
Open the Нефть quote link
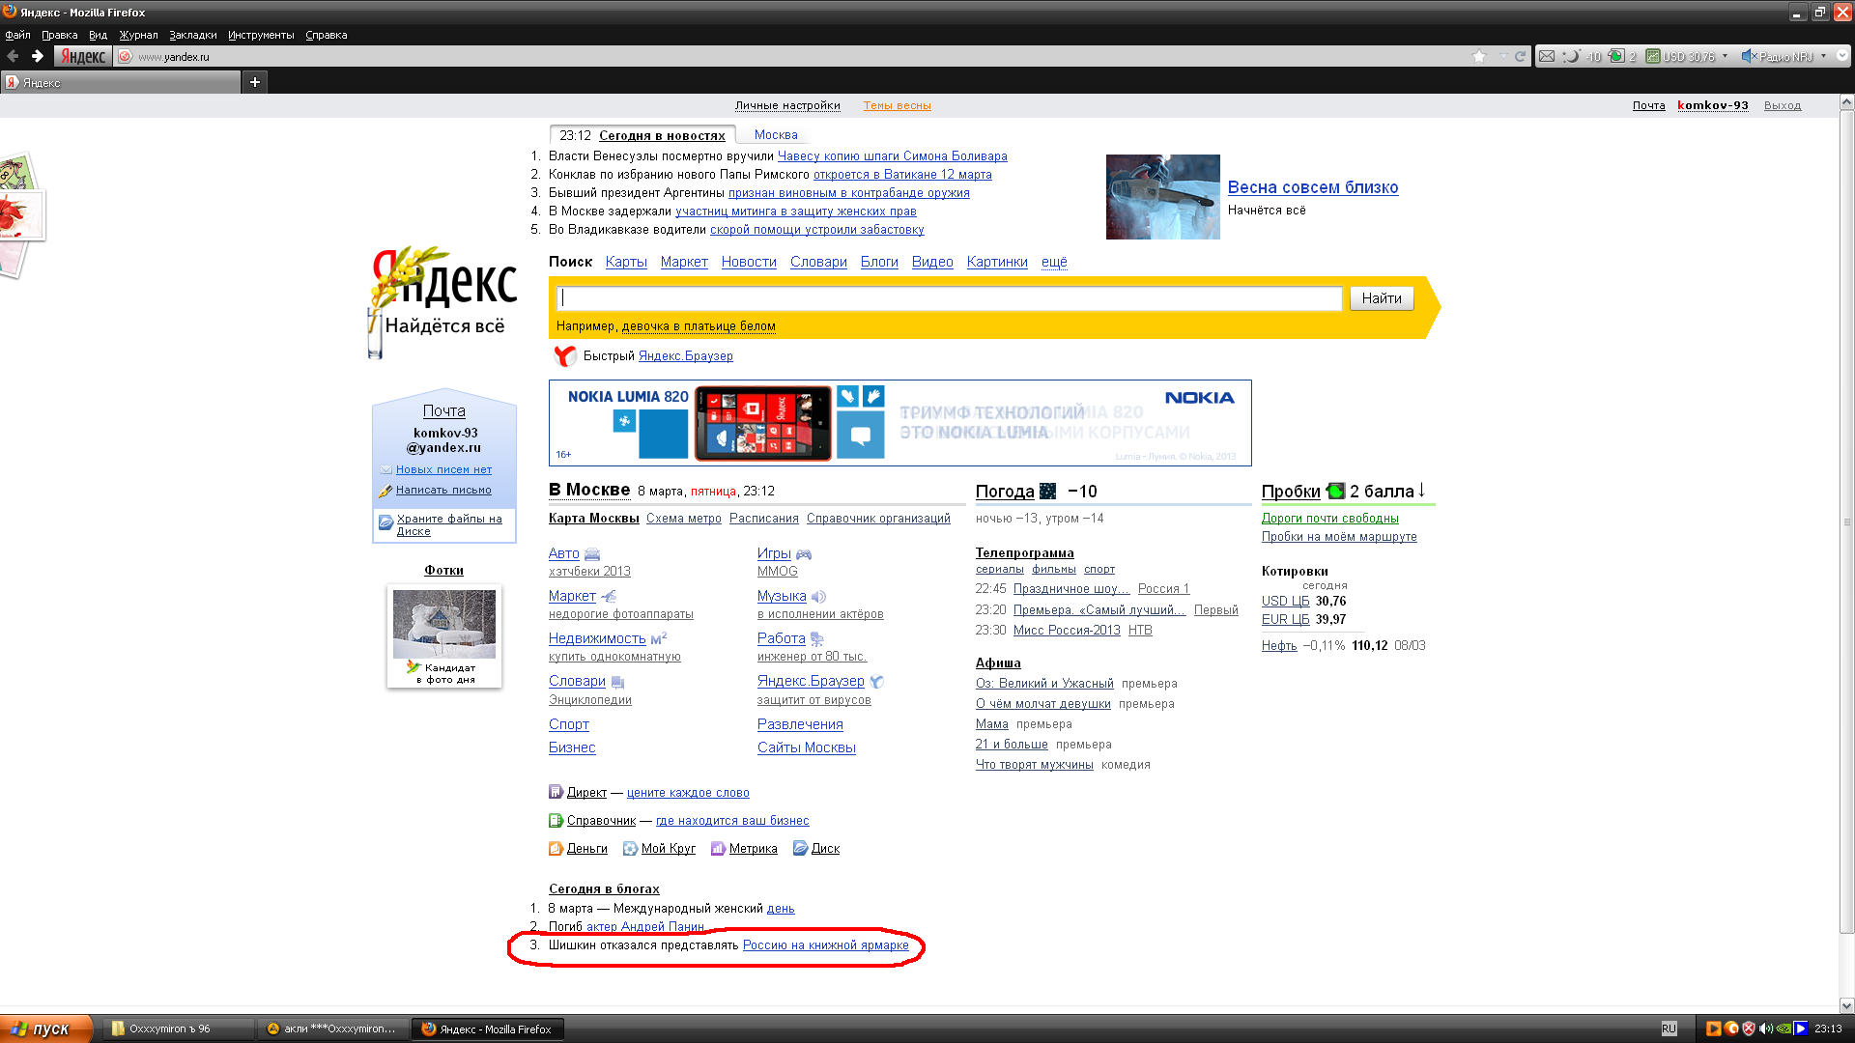[1279, 646]
